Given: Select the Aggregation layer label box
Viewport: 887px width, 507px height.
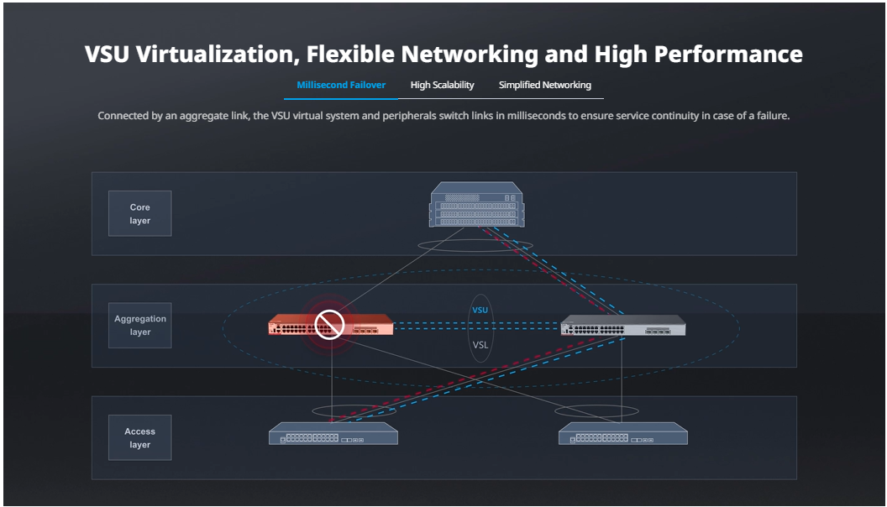Looking at the screenshot, I should (140, 326).
